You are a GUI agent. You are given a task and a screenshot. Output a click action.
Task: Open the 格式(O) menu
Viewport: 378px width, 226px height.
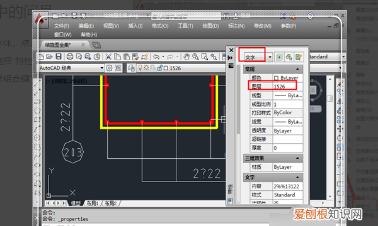click(160, 26)
